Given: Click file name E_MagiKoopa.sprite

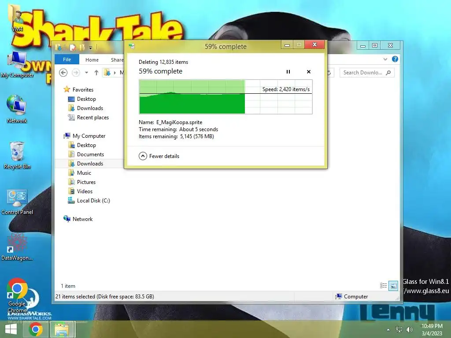Looking at the screenshot, I should 179,122.
